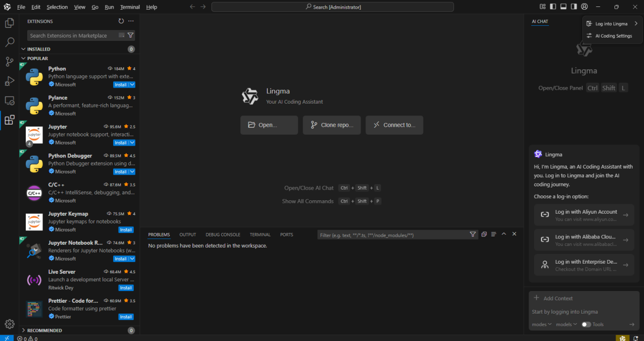
Task: Switch to the Debug Console tab
Action: [x=223, y=235]
